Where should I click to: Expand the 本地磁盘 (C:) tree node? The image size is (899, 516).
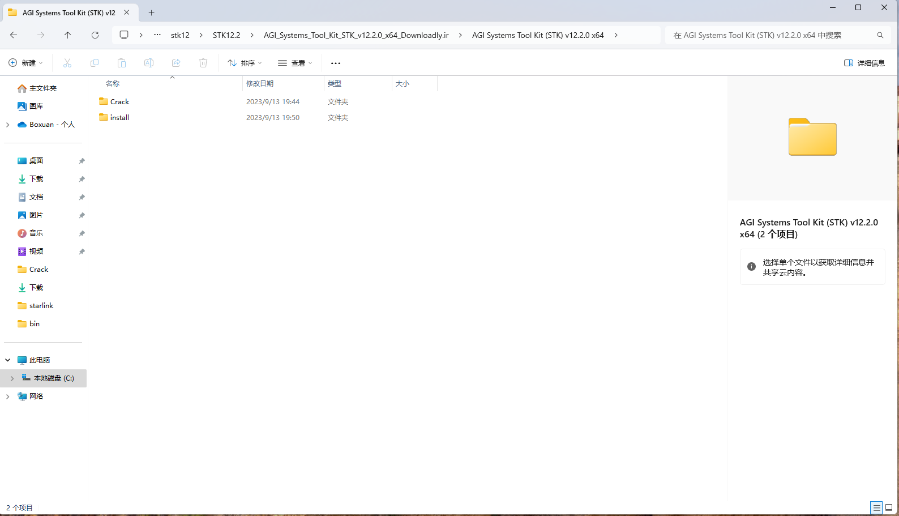click(12, 378)
